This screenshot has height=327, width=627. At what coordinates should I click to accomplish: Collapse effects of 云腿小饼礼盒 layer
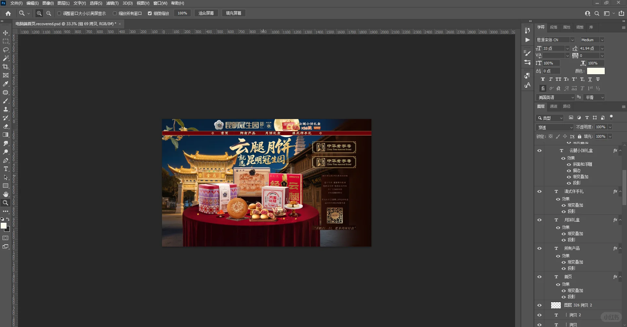620,151
